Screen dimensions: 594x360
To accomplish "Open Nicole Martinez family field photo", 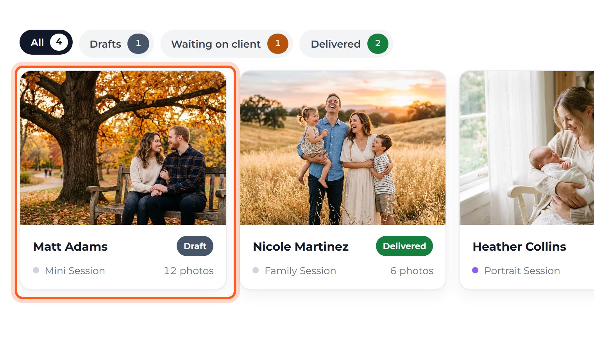I will [x=343, y=148].
